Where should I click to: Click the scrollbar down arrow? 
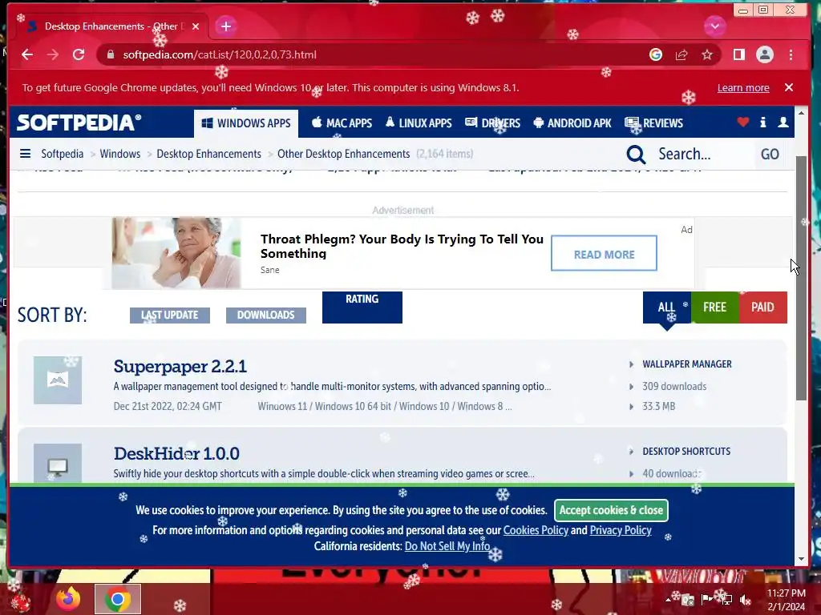802,559
